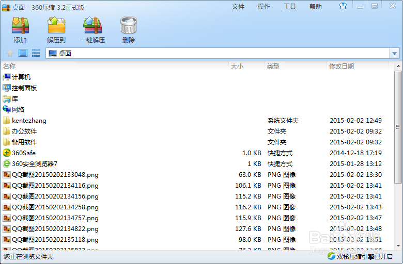403x264 pixels.
Task: Click the 360压缩 app logo in title bar
Action: tap(6, 7)
